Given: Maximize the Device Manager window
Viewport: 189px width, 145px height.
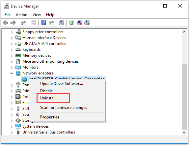Looking at the screenshot, I should point(165,6).
